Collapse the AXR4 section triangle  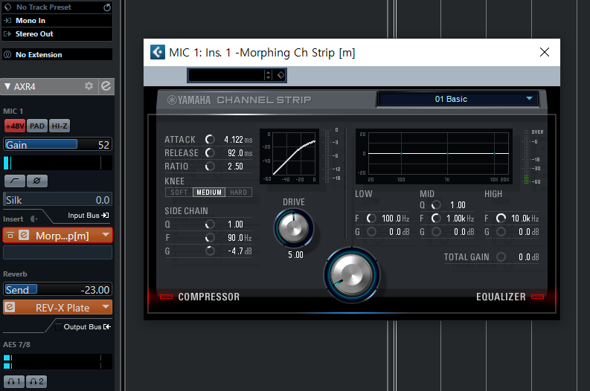[x=7, y=86]
